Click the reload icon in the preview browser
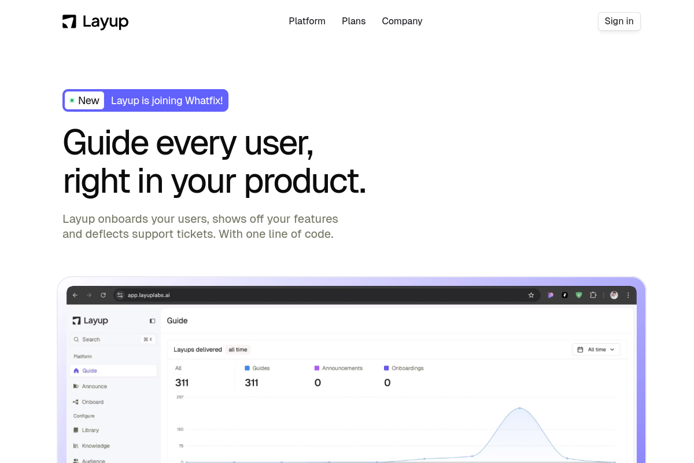Image resolution: width=694 pixels, height=463 pixels. [x=104, y=295]
